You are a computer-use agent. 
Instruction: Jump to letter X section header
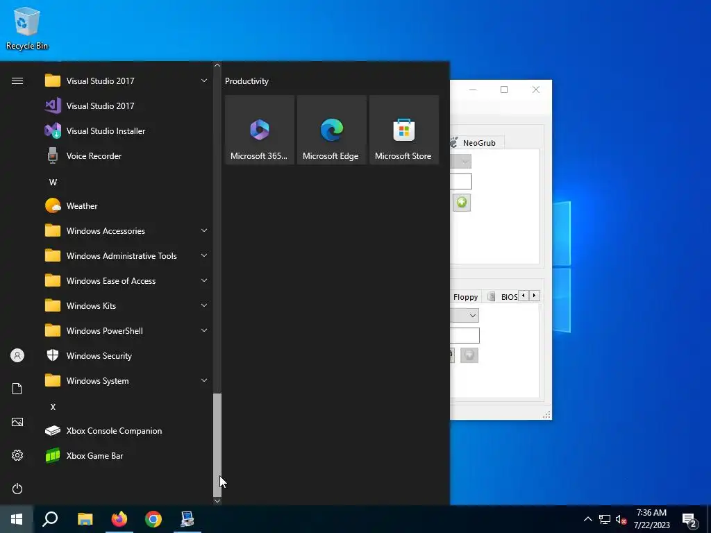pos(53,407)
